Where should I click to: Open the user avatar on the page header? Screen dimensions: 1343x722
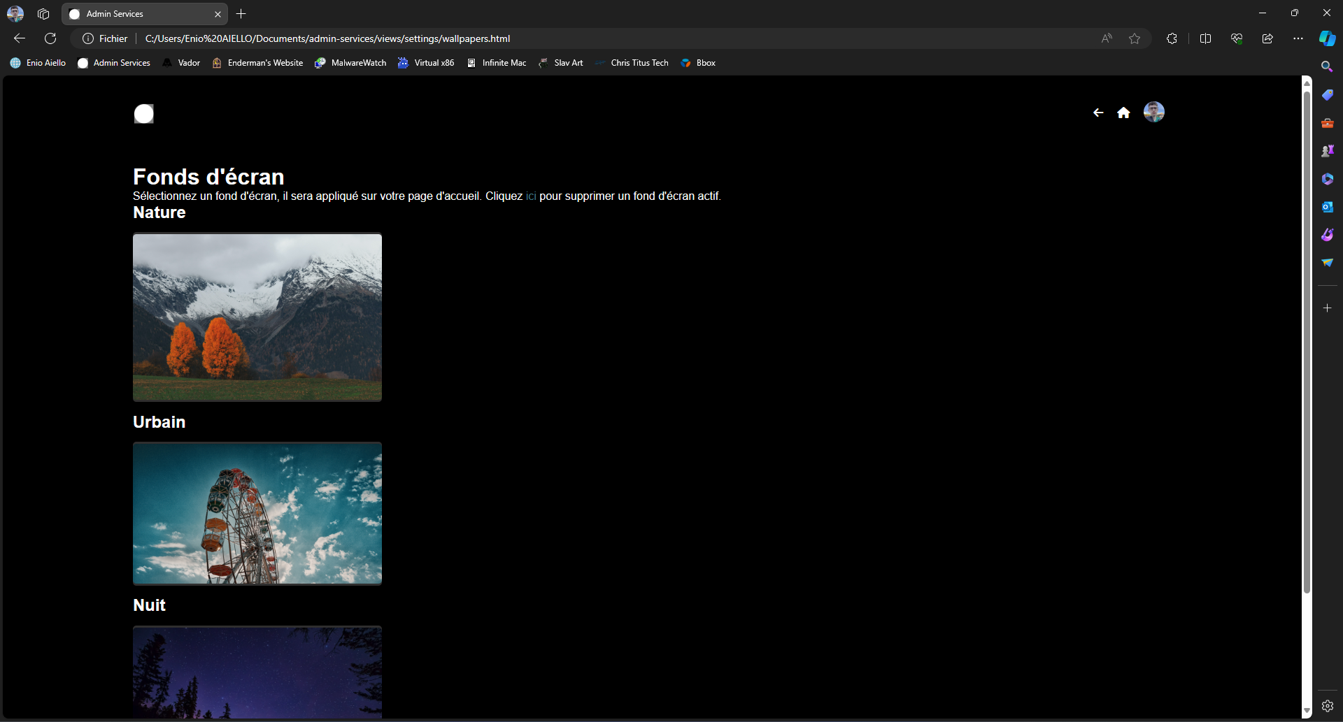(x=1154, y=112)
